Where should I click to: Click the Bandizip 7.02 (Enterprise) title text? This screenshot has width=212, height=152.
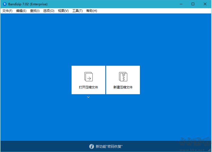[28, 4]
